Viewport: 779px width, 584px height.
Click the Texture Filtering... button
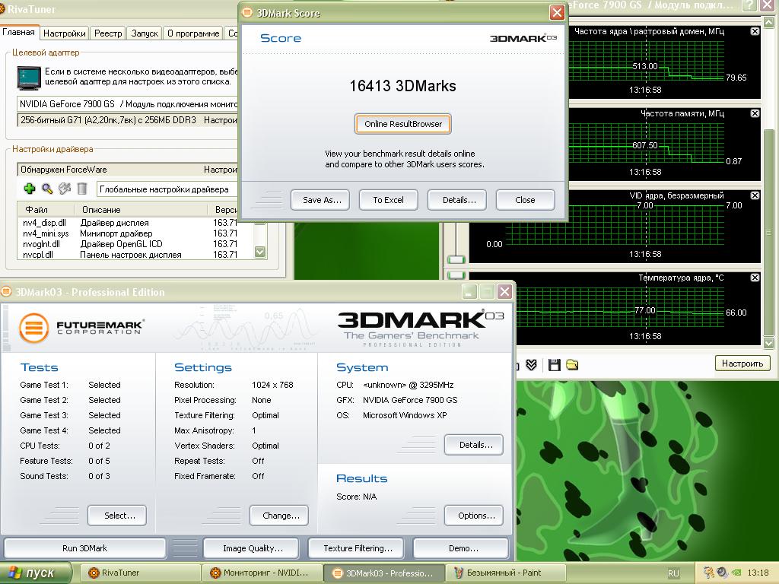[356, 548]
